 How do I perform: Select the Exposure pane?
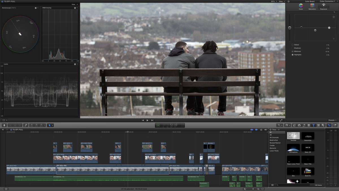[x=324, y=7]
